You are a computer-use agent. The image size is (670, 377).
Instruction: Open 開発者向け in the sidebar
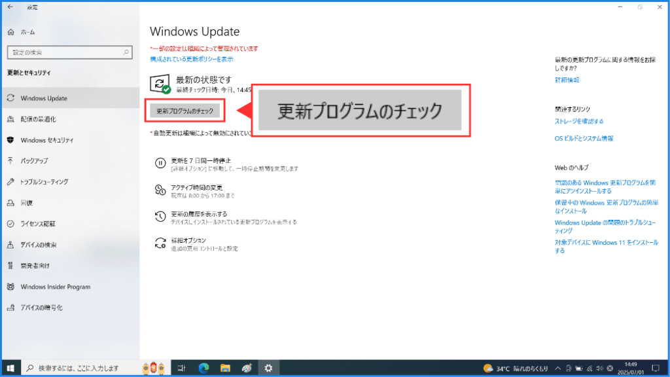tap(71, 266)
